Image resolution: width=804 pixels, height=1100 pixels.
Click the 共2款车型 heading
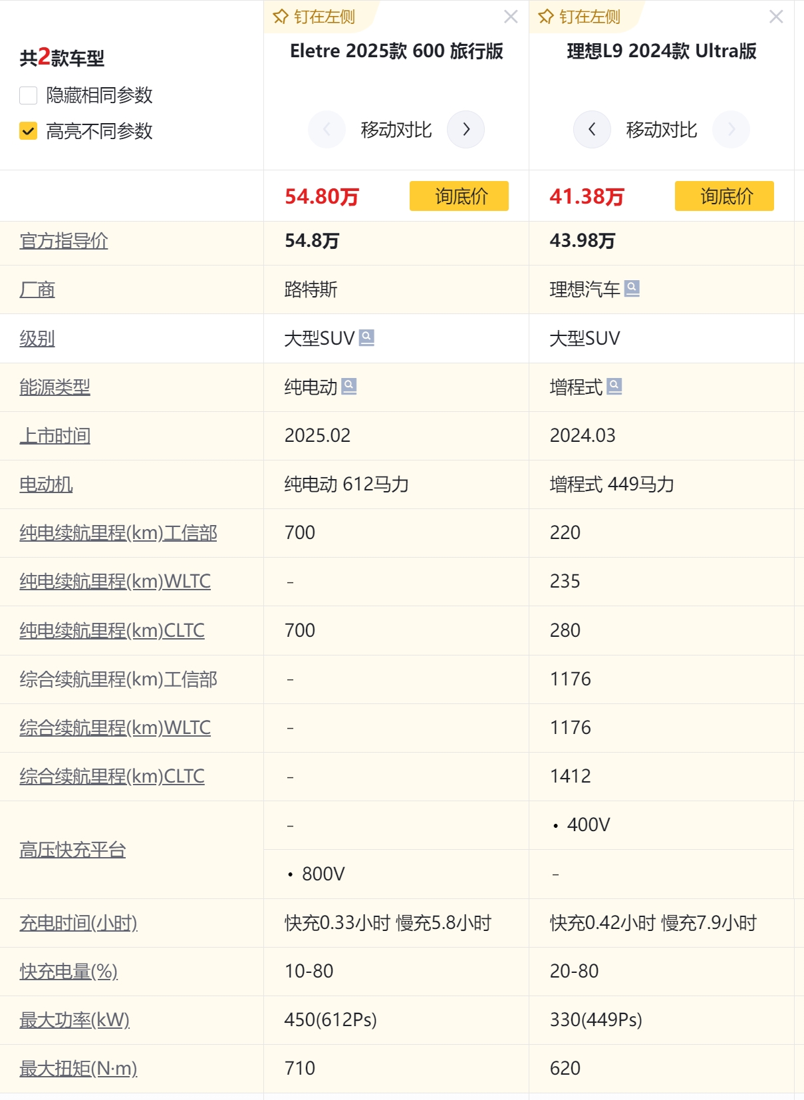click(x=62, y=57)
